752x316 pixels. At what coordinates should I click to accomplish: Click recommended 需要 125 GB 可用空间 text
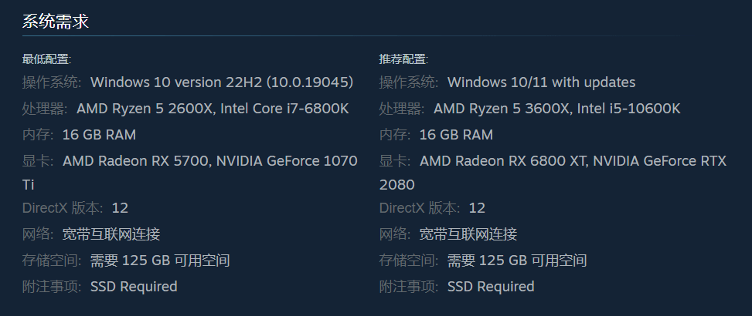point(518,261)
